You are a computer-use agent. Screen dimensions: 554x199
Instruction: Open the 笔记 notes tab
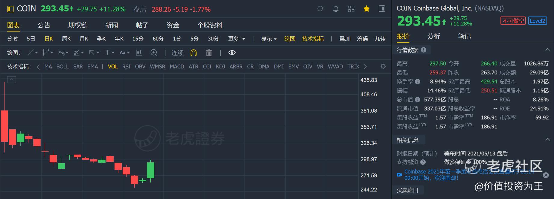(464, 36)
